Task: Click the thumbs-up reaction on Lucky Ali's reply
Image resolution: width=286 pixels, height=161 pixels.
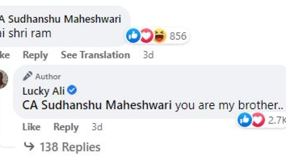Action: 245,120
